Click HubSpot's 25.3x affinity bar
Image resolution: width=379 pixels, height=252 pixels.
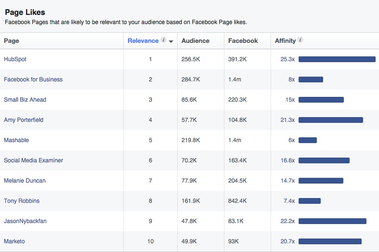(x=337, y=59)
